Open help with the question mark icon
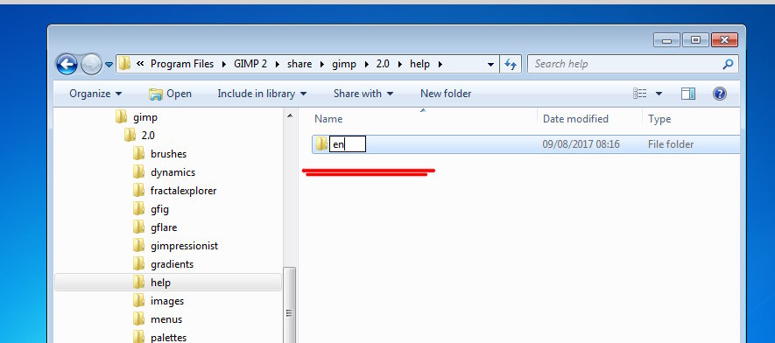The image size is (775, 343). click(x=720, y=94)
